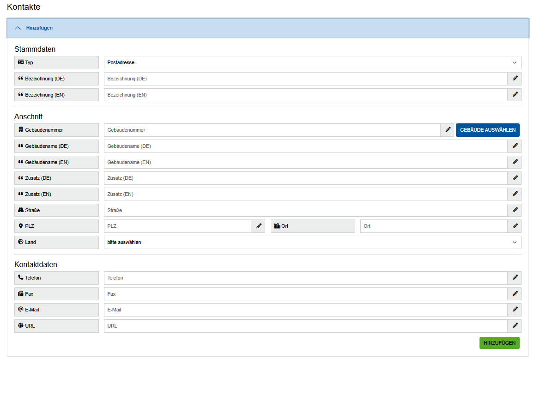Click pencil icon beside Gebäudename (EN) field

point(515,162)
